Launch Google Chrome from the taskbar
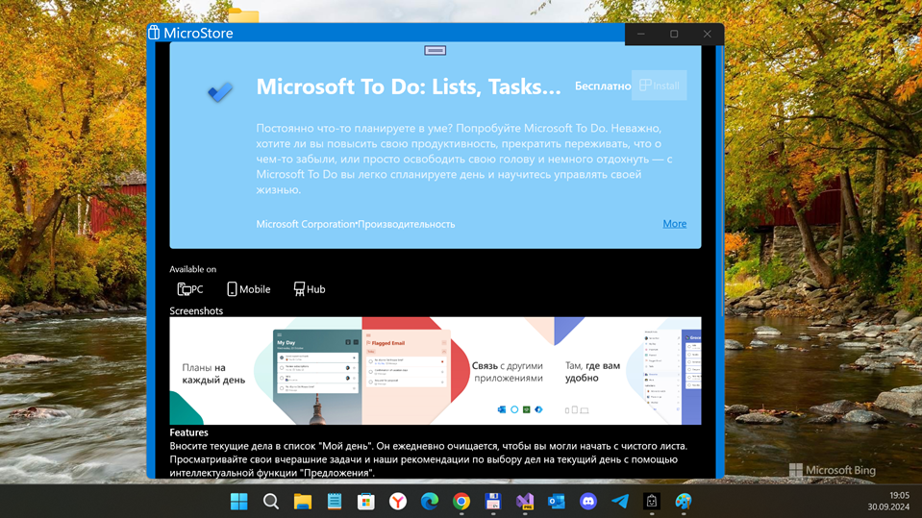 click(461, 502)
